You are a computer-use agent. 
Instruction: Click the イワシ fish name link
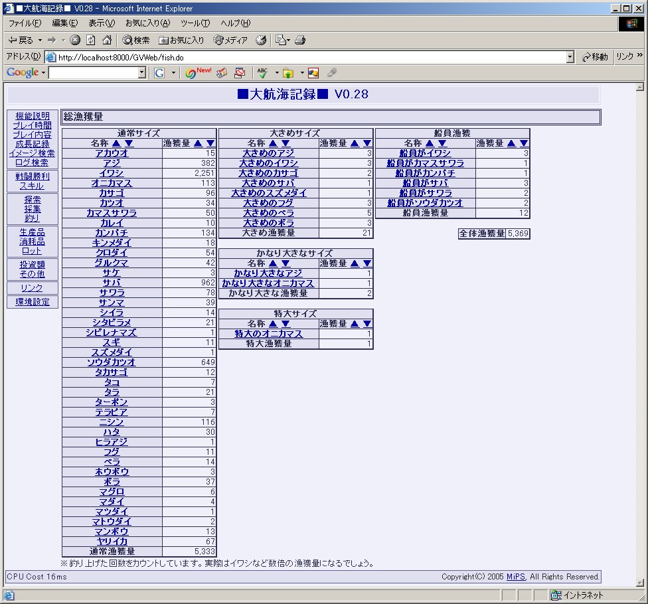[112, 173]
